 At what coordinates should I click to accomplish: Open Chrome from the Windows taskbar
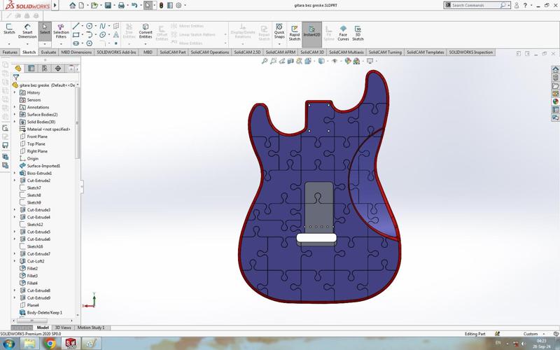[x=51, y=344]
